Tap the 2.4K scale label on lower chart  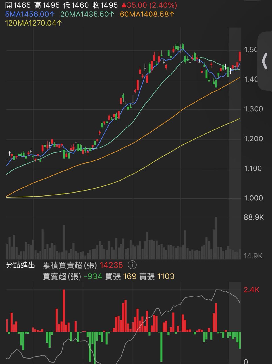tap(252, 290)
